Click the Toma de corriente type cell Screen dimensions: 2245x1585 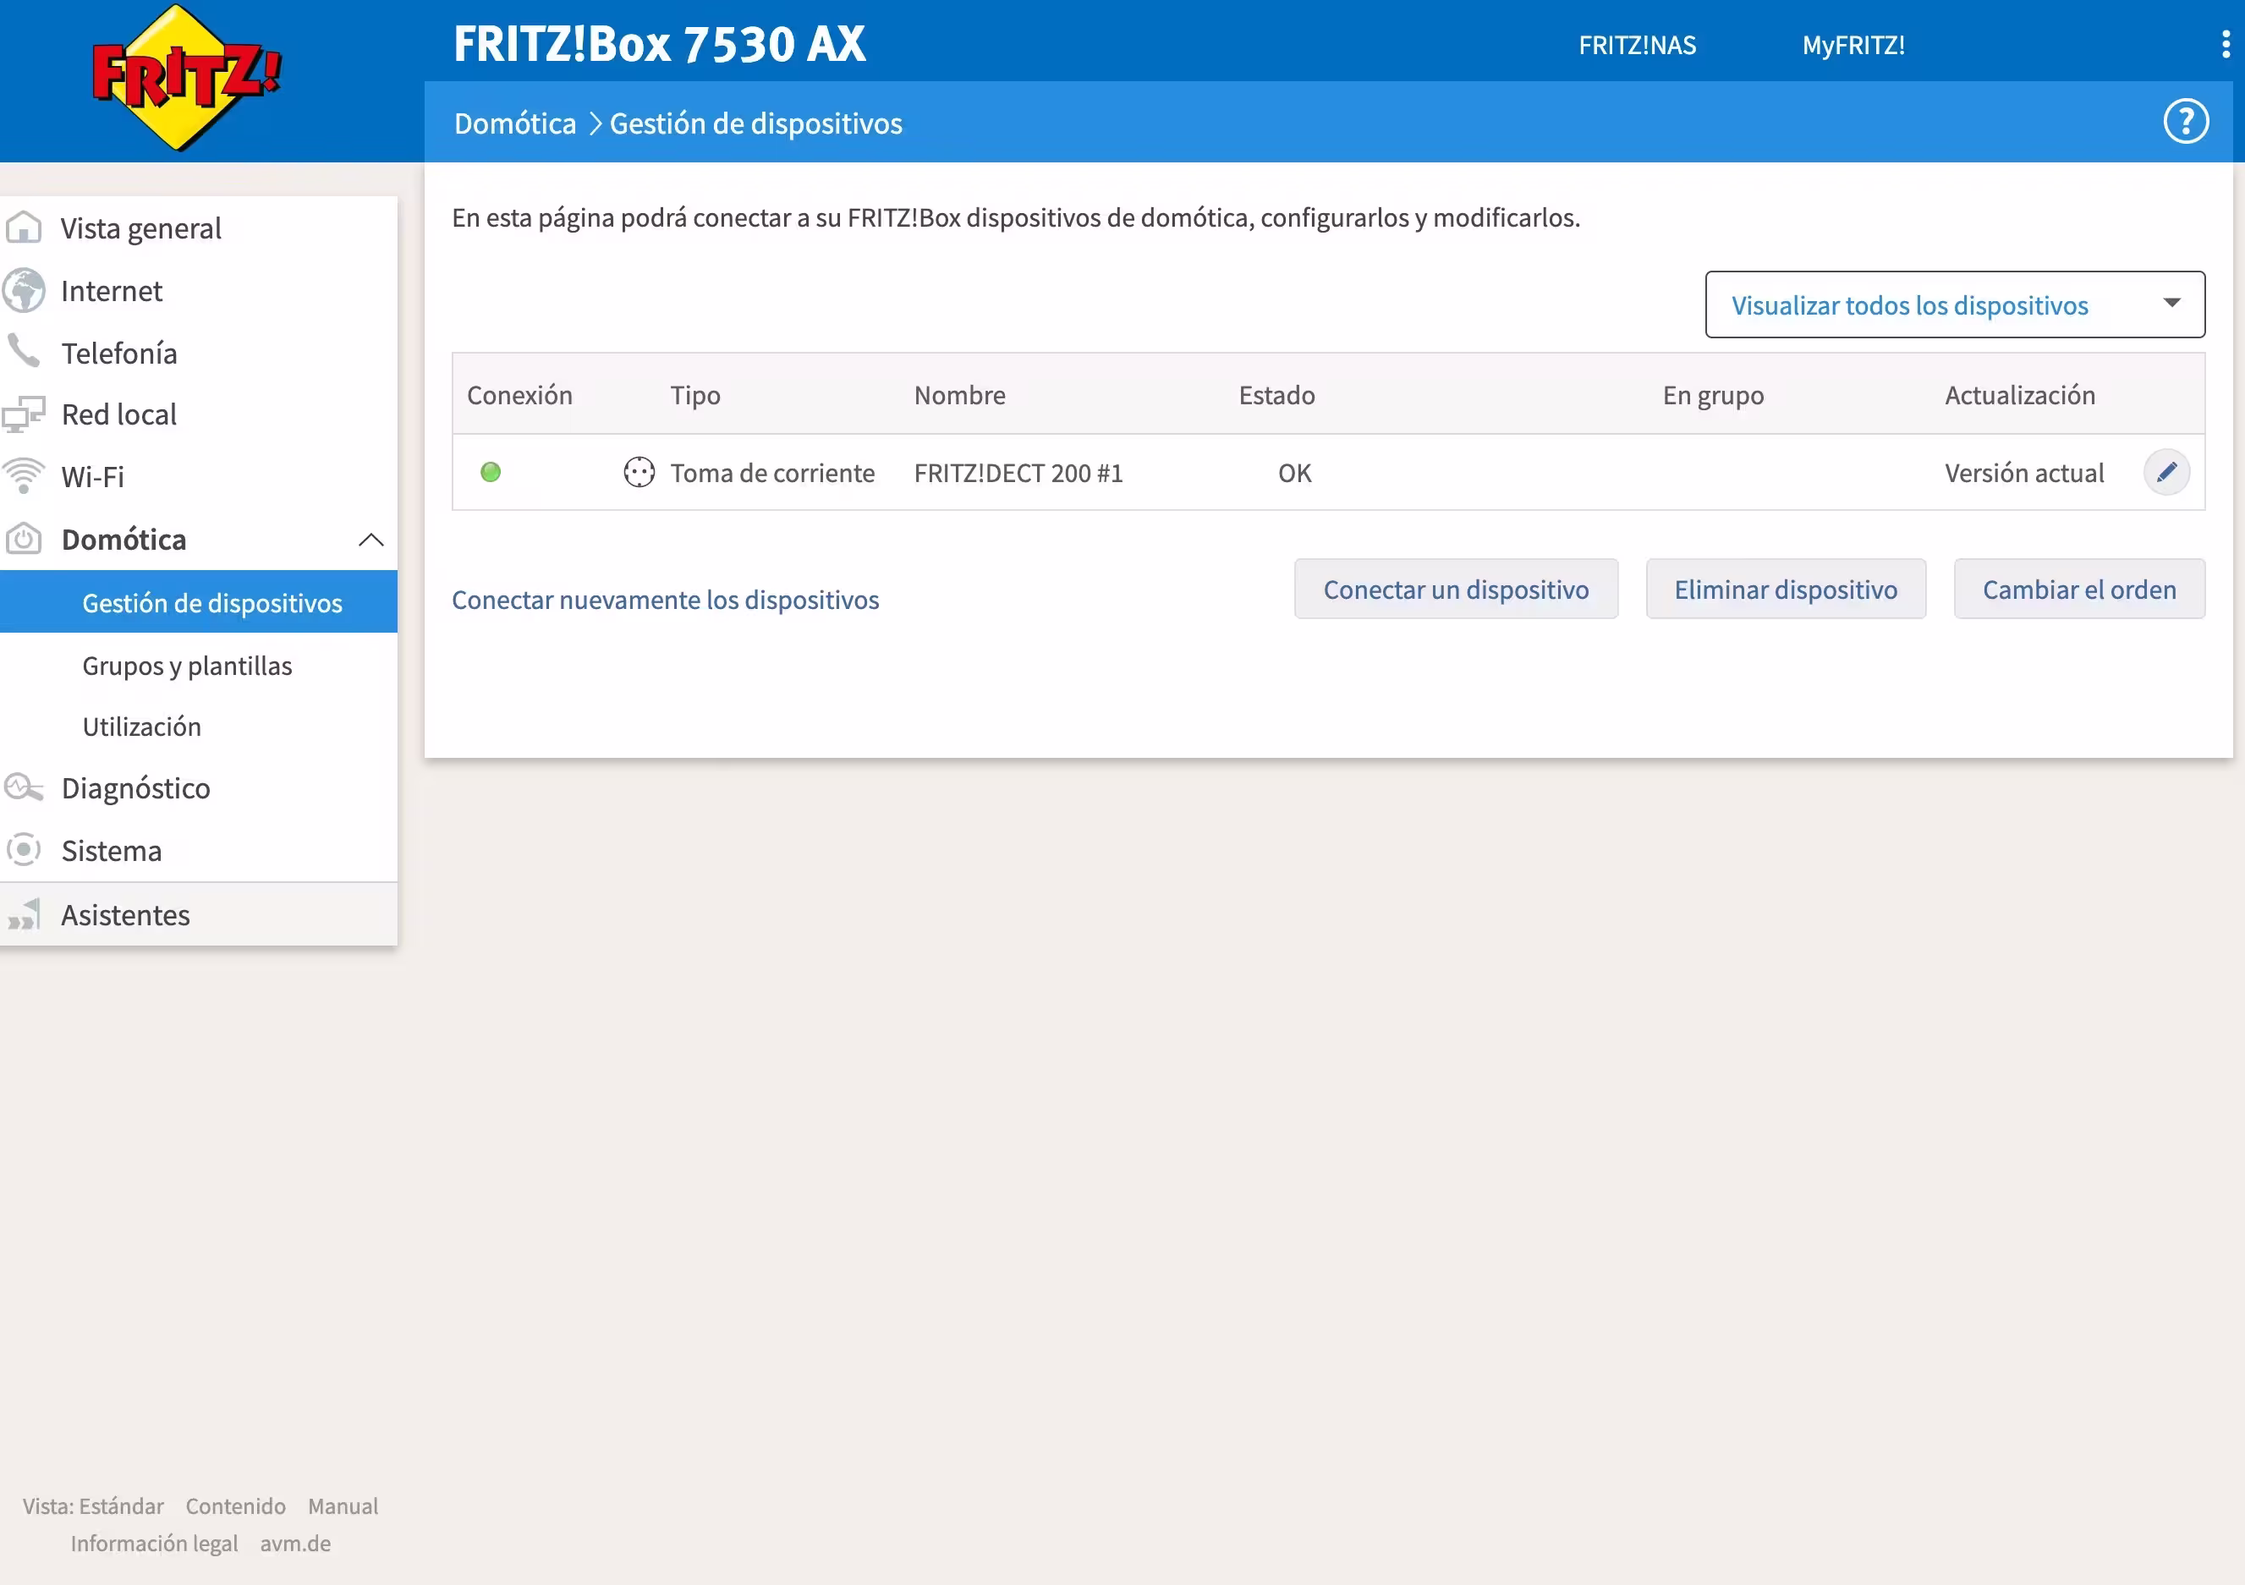[772, 474]
